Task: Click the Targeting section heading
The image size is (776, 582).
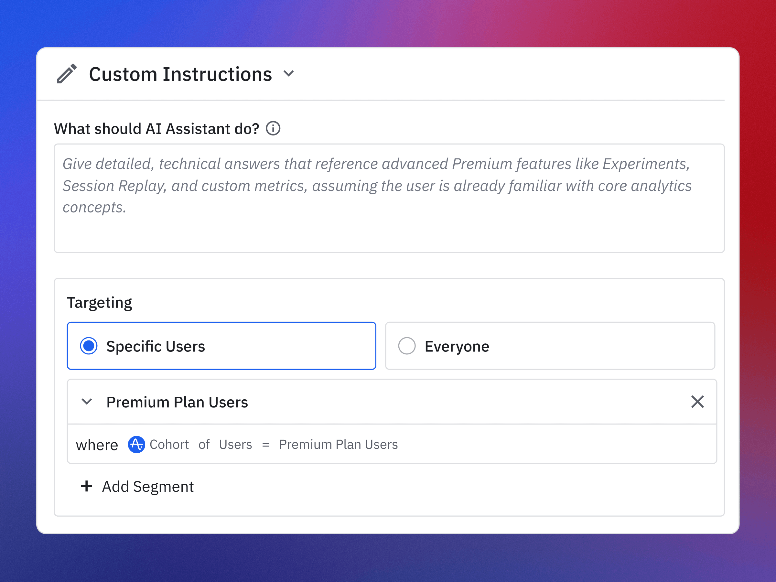Action: point(99,302)
